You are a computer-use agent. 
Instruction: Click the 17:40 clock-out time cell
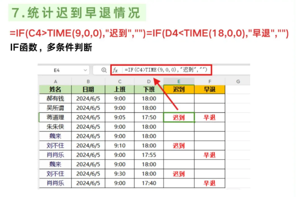[148, 183]
